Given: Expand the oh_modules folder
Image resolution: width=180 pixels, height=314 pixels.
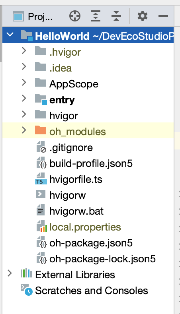Looking at the screenshot, I should 24,130.
